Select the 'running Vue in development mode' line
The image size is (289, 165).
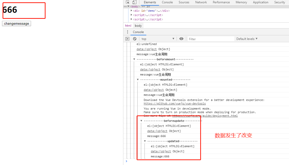pos(177,109)
